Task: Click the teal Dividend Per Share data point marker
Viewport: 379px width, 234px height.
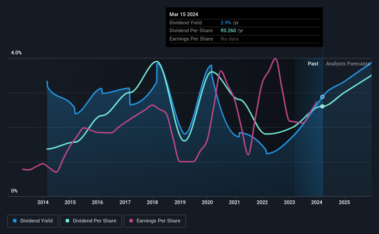Action: tap(322, 106)
